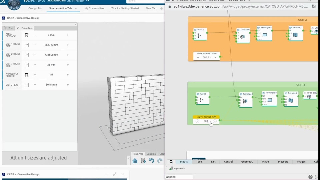This screenshot has width=320, height=180.
Task: Toggle visibility eye on UNIT 3 Translate node
Action: click(x=241, y=94)
